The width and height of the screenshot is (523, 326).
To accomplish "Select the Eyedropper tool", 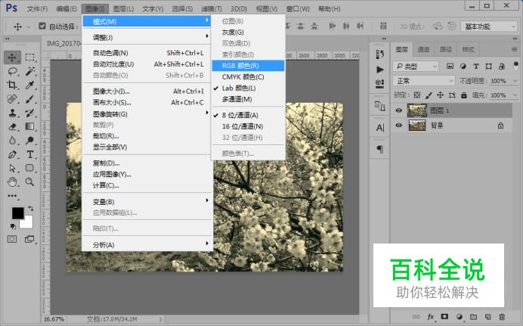I will tap(29, 85).
